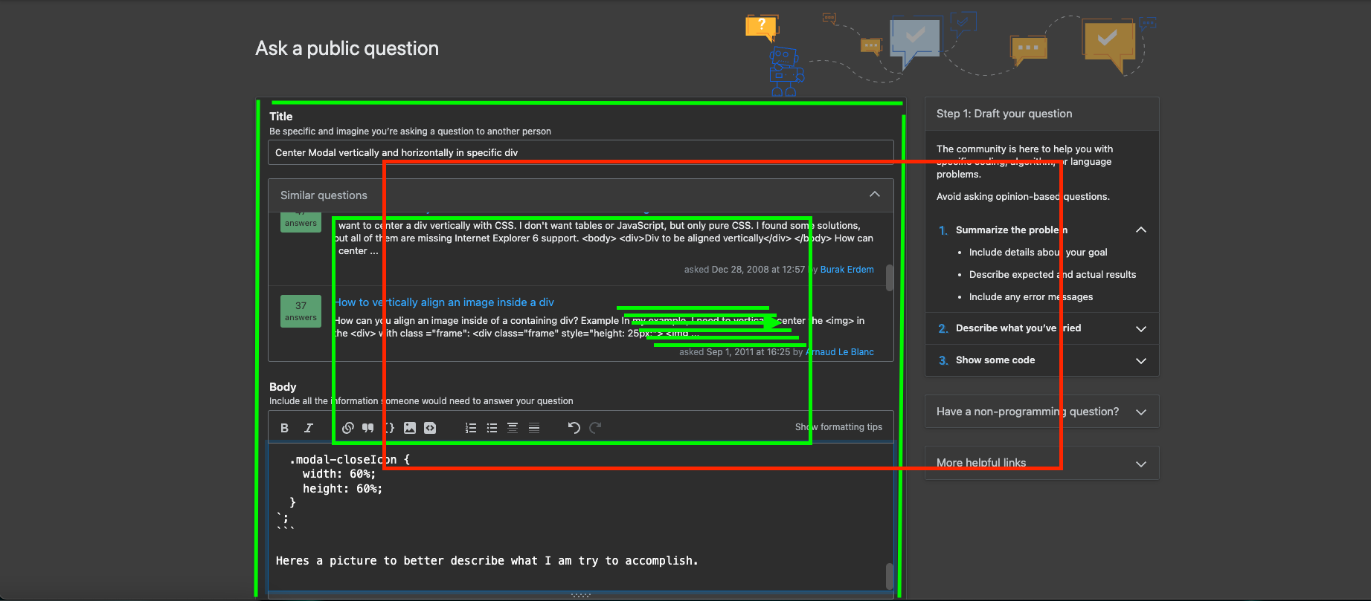Insert code sample with the braces icon
The image size is (1371, 601).
pyautogui.click(x=389, y=428)
